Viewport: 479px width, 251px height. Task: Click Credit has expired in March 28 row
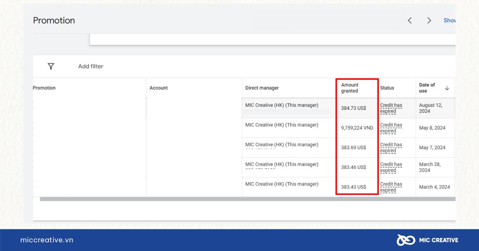391,167
